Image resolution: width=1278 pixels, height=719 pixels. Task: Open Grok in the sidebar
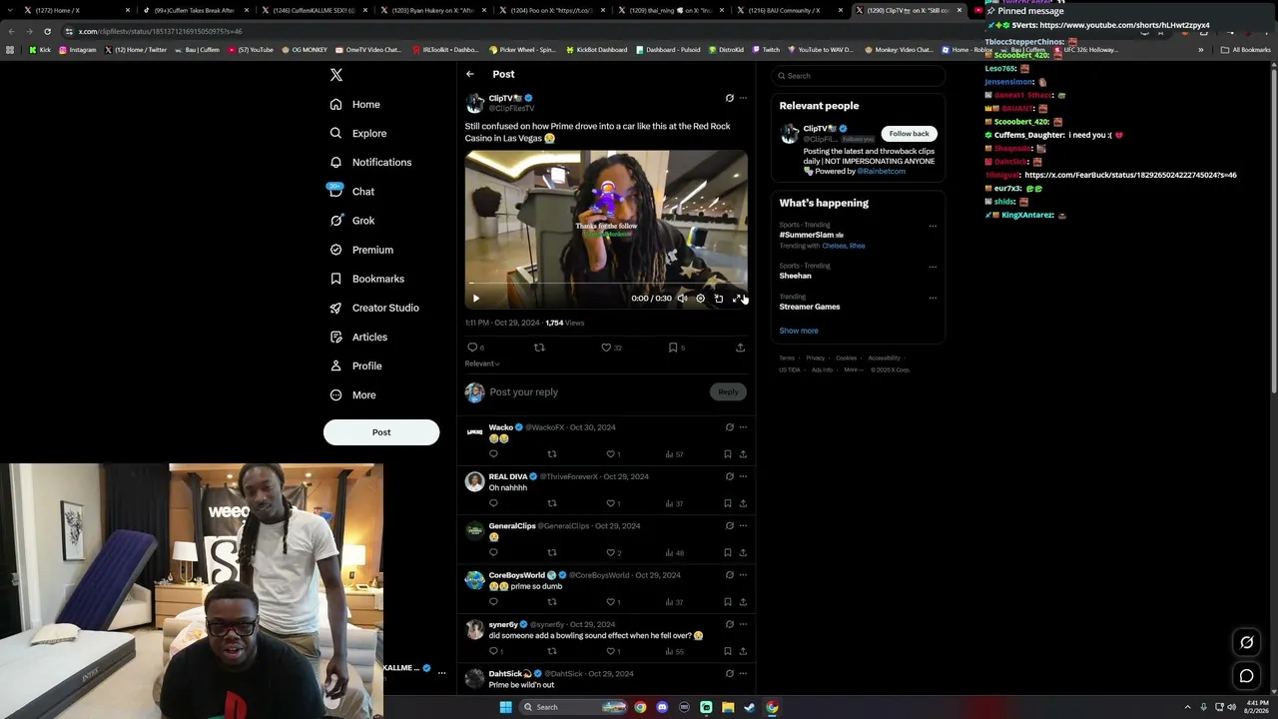[x=352, y=221]
